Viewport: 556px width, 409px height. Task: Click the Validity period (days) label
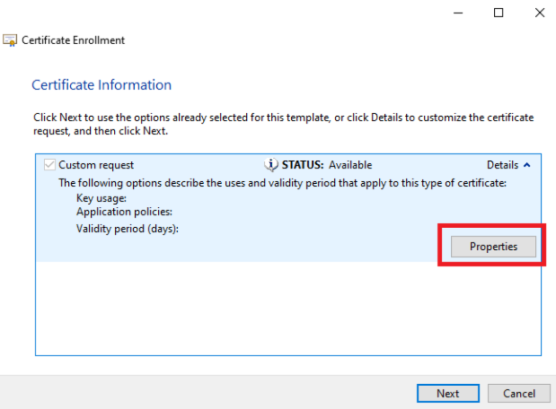click(x=128, y=229)
